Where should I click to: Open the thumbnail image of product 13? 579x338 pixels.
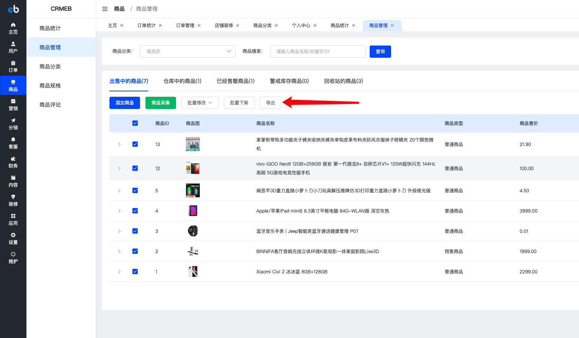click(x=193, y=144)
